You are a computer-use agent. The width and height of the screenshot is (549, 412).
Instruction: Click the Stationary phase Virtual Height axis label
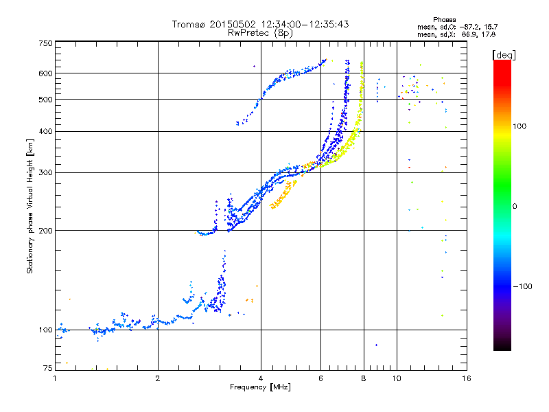[x=30, y=206]
